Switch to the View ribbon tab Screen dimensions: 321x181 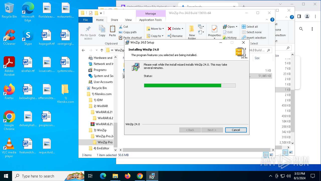pos(128,20)
